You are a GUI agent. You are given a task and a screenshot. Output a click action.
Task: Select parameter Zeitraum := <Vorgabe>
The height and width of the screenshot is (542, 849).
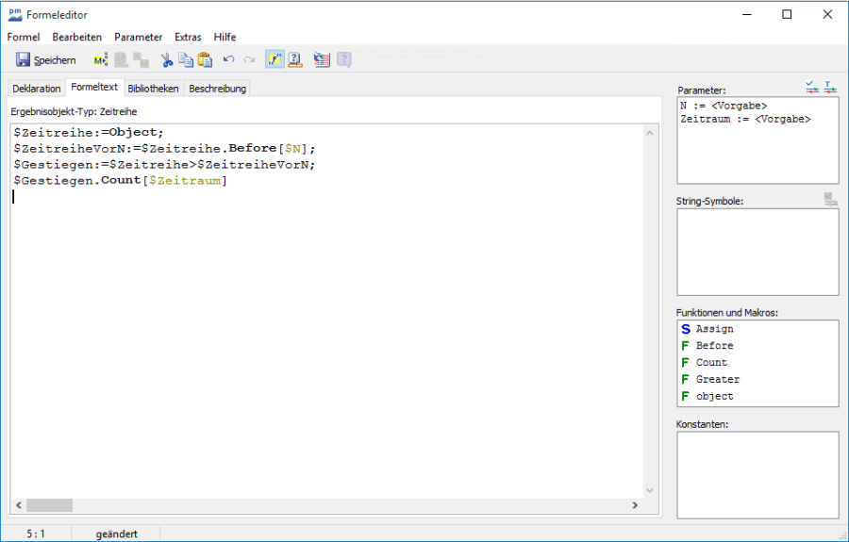tap(745, 120)
